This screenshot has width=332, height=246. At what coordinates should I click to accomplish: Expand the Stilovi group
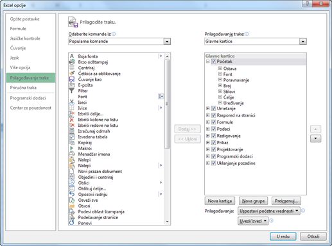point(220,92)
